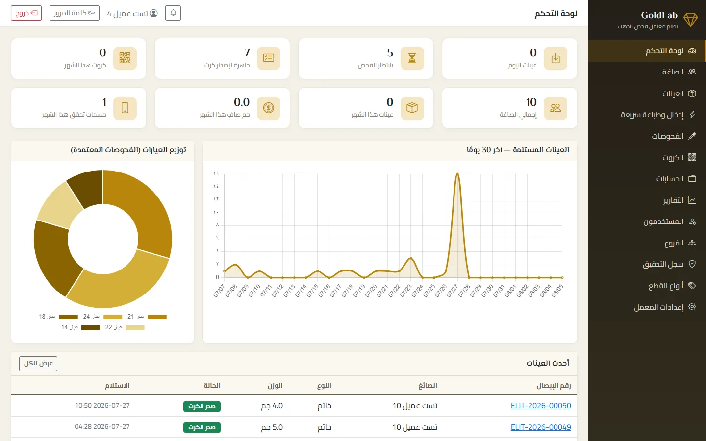Click the مسحات تحقق هذا الشهر phone icon
Image resolution: width=706 pixels, height=441 pixels.
(125, 108)
